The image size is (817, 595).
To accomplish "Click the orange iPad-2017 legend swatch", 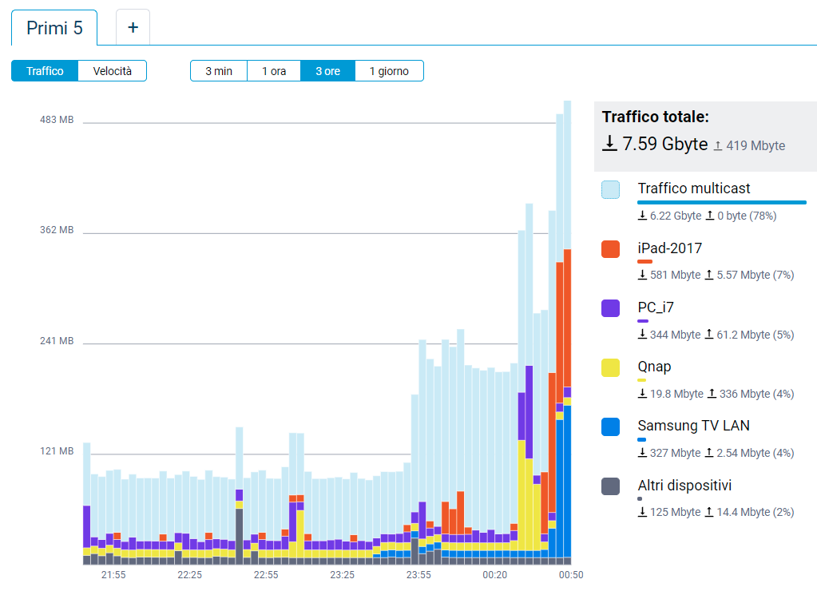I will 610,249.
